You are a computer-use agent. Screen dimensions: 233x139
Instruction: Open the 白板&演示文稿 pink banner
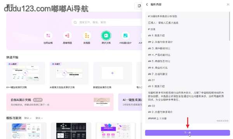(60, 102)
